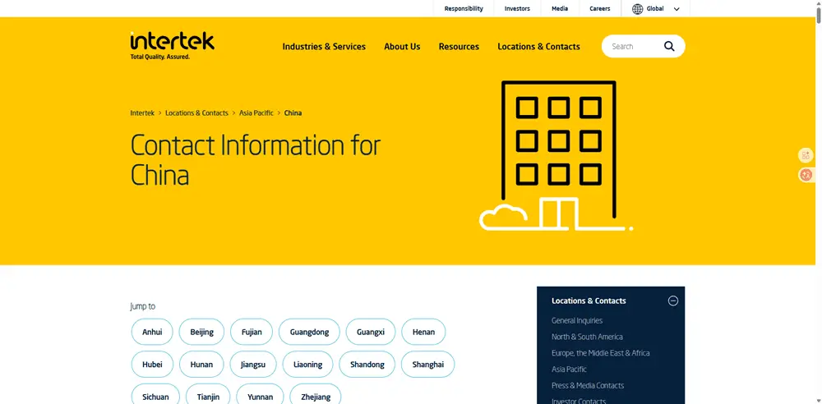822x404 pixels.
Task: Click Locations & Contacts breadcrumb link
Action: click(196, 112)
